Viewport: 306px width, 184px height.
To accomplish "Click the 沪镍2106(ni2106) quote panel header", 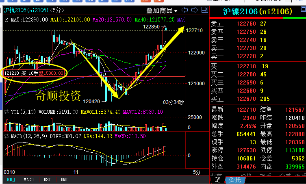I will coord(258,11).
